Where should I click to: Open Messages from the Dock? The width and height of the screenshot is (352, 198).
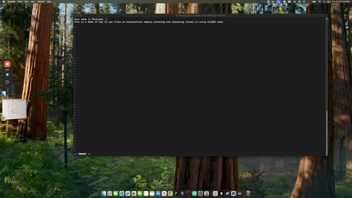coord(116,194)
